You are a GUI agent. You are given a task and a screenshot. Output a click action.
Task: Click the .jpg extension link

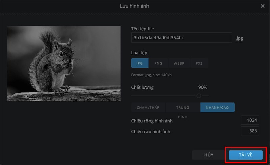239,38
